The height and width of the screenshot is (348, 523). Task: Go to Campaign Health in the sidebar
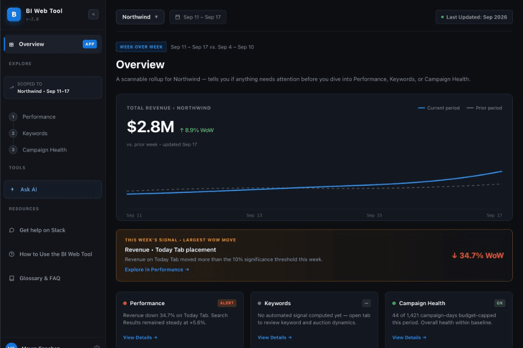click(x=45, y=150)
